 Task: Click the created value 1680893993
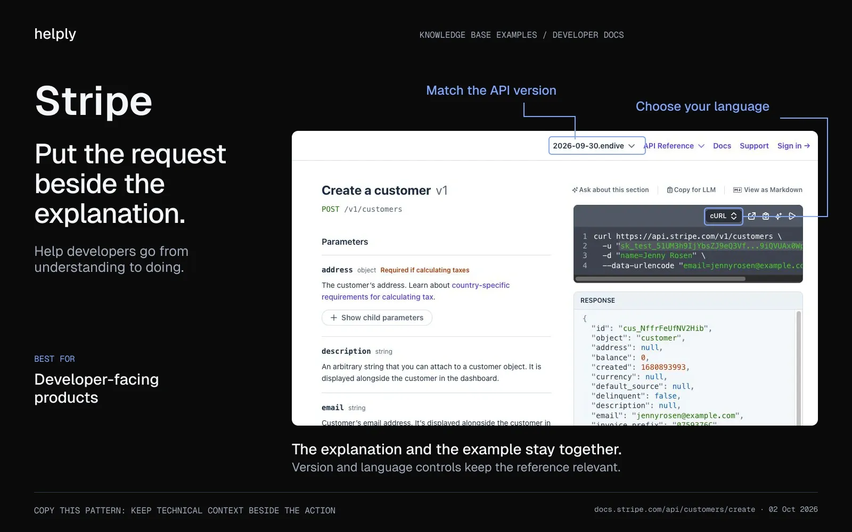pos(663,367)
